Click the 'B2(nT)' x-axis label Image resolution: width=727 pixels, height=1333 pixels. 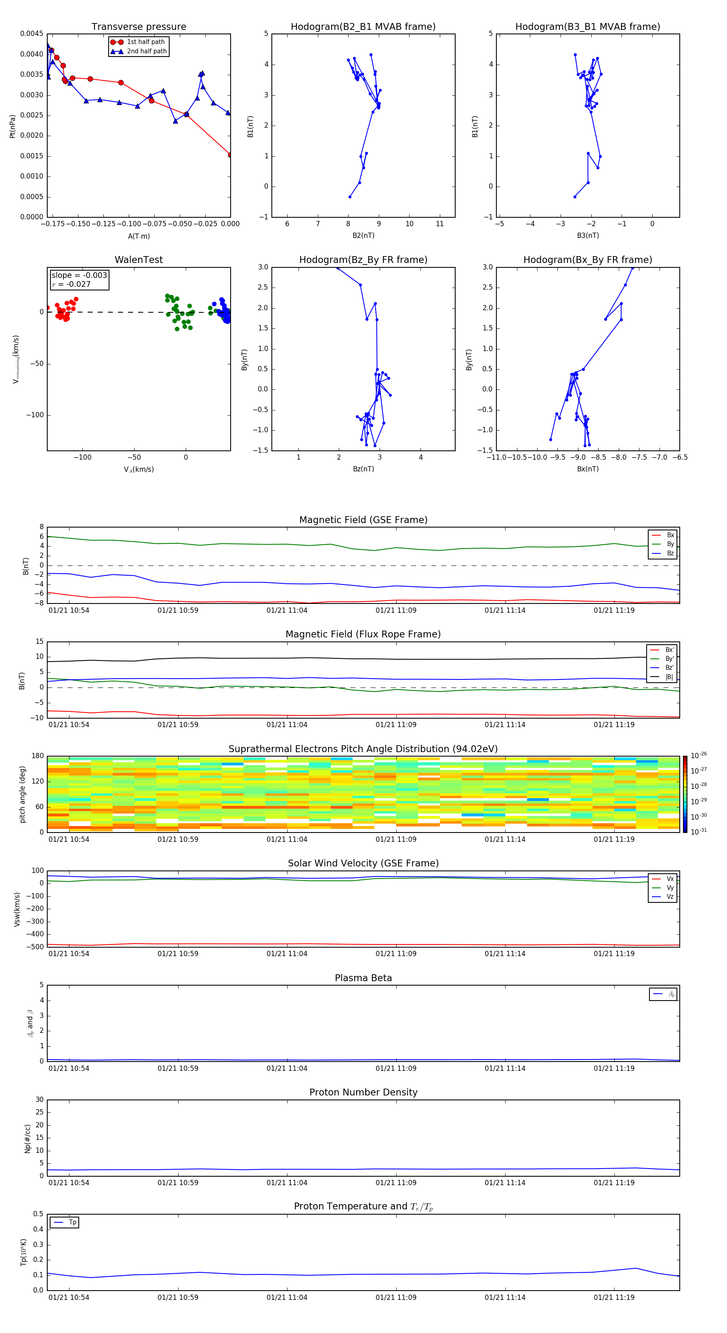click(363, 235)
